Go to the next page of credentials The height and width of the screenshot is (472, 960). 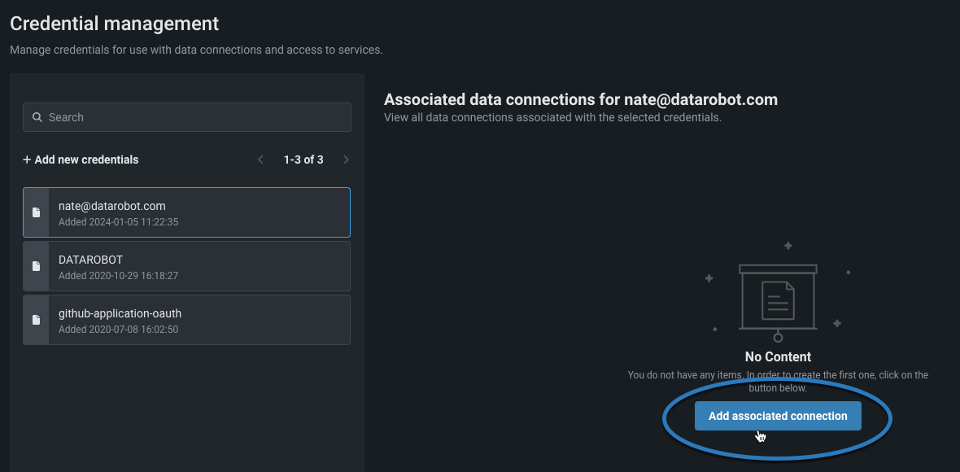pos(346,160)
